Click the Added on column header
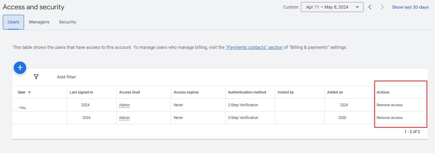This screenshot has height=153, width=435. pyautogui.click(x=335, y=92)
